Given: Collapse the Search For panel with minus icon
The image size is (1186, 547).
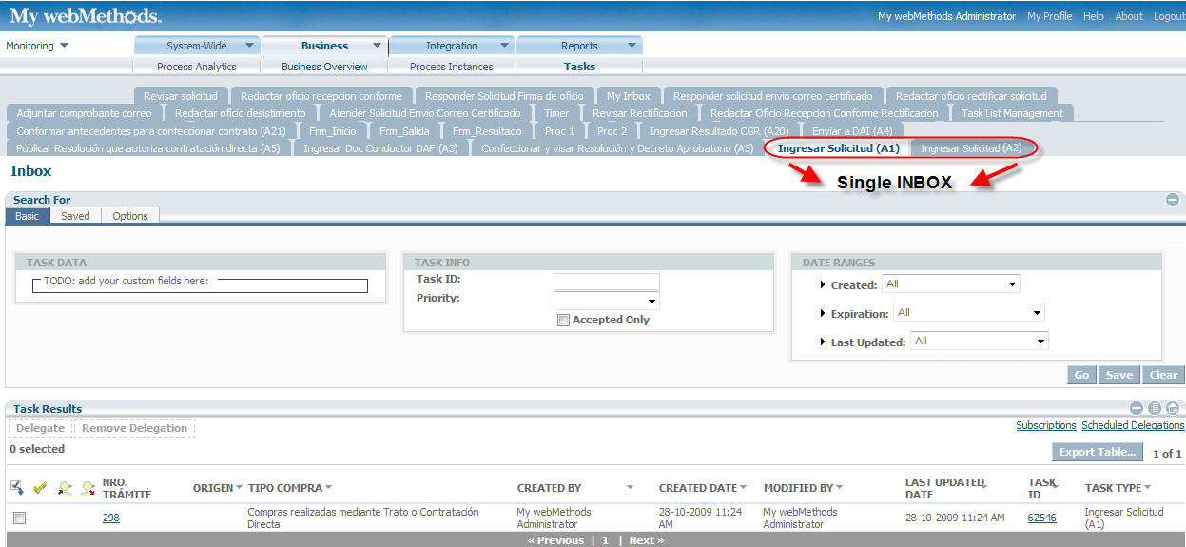Looking at the screenshot, I should pos(1173,200).
